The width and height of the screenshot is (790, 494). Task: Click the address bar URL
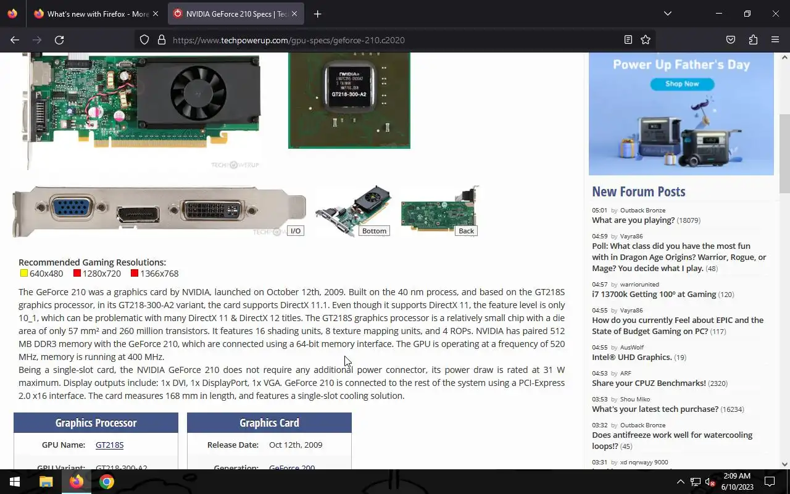[x=289, y=40]
